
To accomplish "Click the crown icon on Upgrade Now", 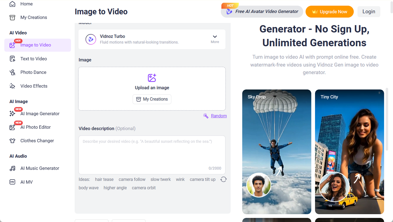I will pos(315,12).
